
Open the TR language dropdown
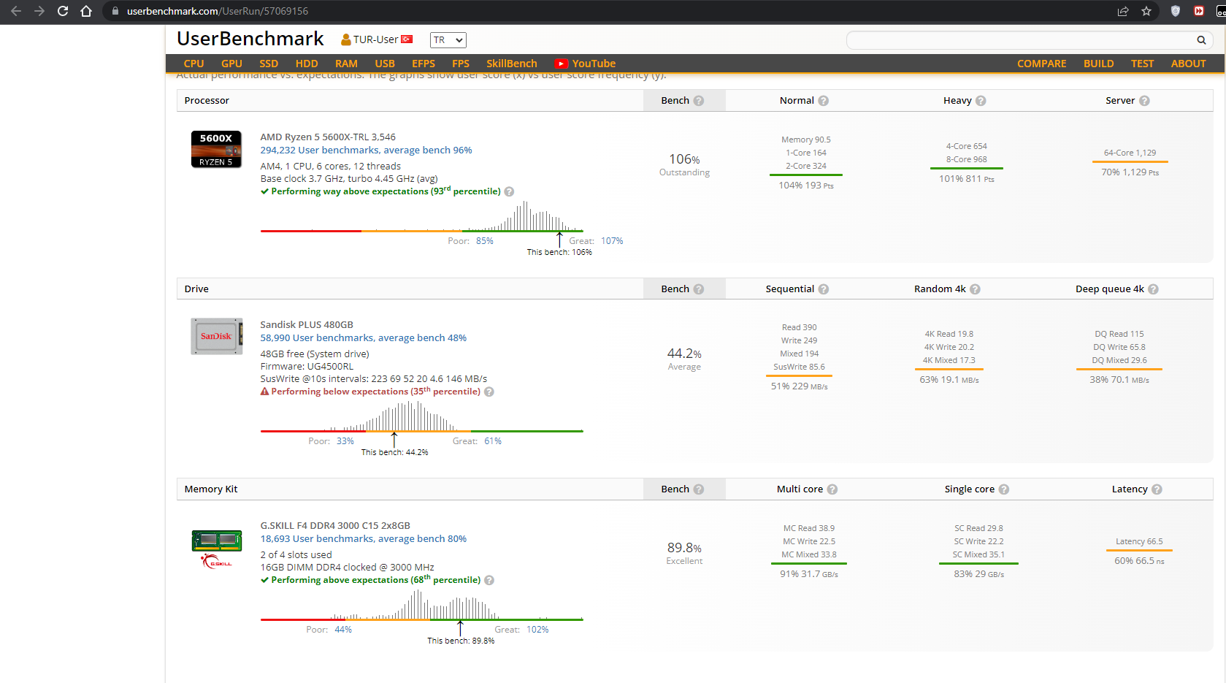(448, 40)
